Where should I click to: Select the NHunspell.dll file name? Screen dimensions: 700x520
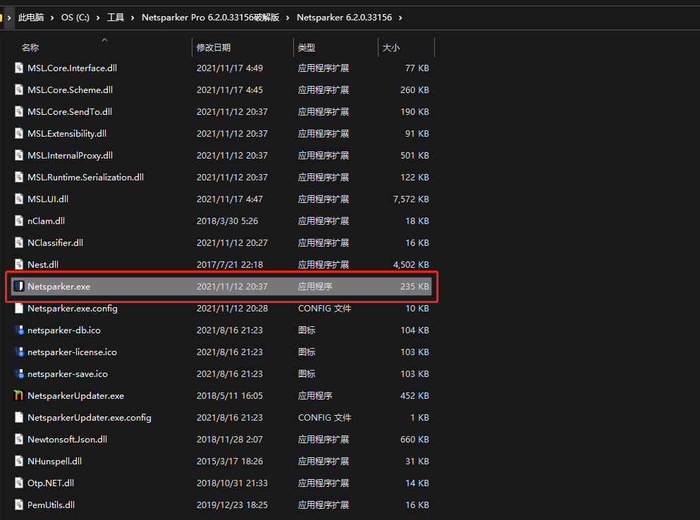tap(54, 461)
